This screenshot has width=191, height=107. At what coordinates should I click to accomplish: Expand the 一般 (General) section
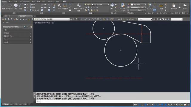[17, 30]
